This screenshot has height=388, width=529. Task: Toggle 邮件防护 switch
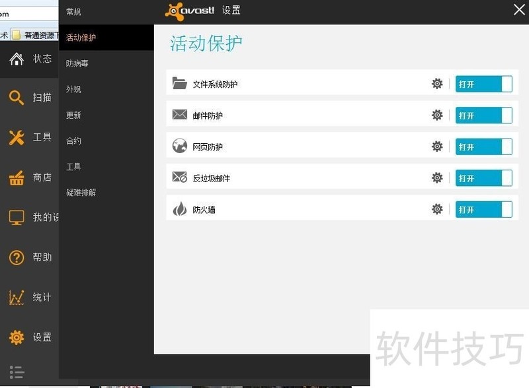tap(483, 115)
